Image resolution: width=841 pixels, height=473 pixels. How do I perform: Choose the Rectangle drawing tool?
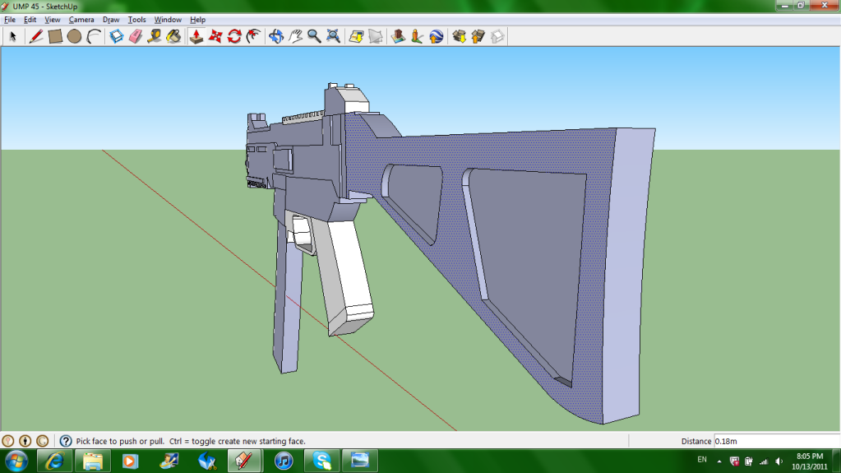(x=55, y=36)
